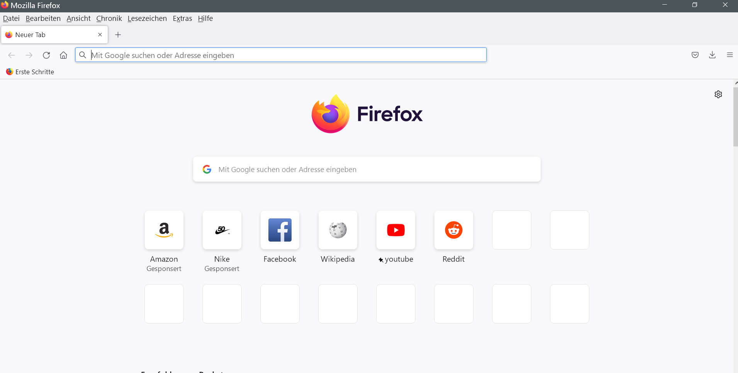Close the Neuer Tab tab
Viewport: 738px width, 373px height.
click(100, 35)
